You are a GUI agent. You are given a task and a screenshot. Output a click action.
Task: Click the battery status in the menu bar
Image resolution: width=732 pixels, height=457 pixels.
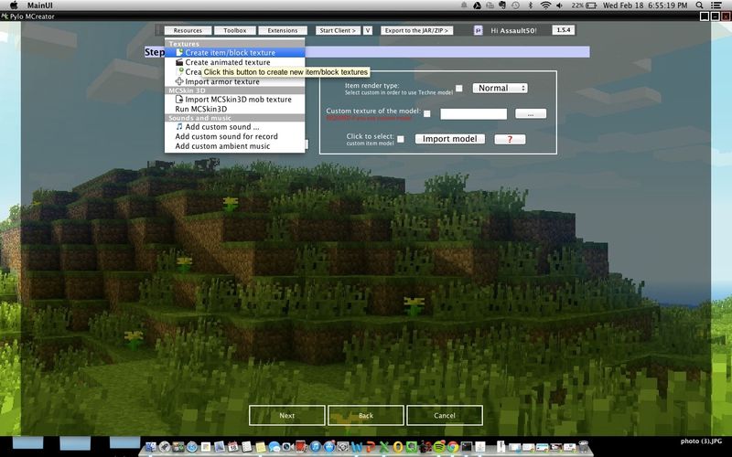tap(584, 5)
